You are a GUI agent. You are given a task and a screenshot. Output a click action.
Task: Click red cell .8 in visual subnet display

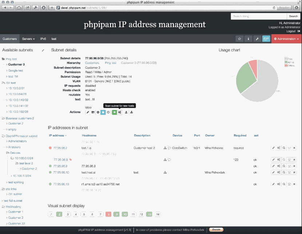[x=108, y=214]
